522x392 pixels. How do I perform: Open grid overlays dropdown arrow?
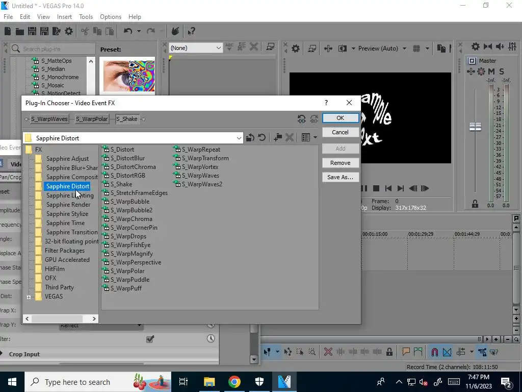tap(427, 48)
